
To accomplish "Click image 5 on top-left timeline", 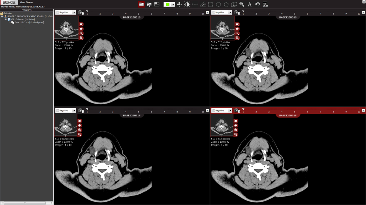I will [x=139, y=14].
